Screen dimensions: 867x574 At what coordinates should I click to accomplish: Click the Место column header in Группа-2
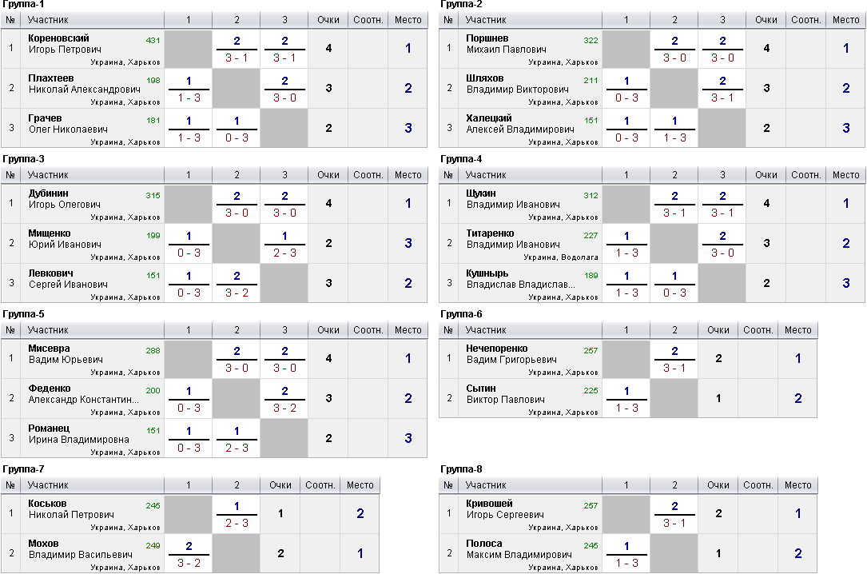845,20
